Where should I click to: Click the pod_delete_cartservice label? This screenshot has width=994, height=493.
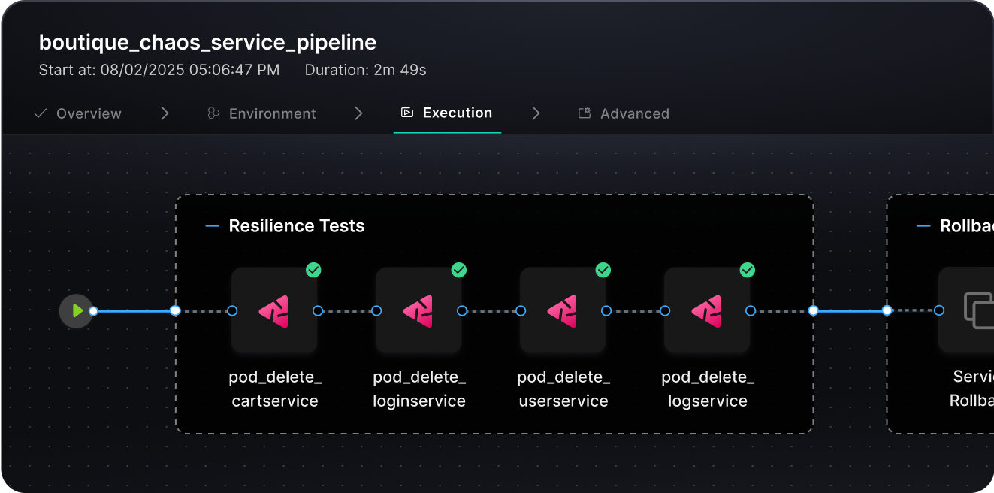pyautogui.click(x=275, y=389)
